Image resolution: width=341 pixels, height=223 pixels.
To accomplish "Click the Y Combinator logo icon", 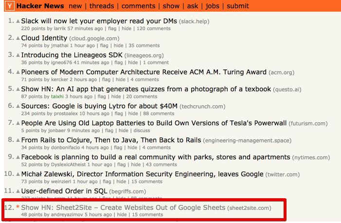I will 10,6.
